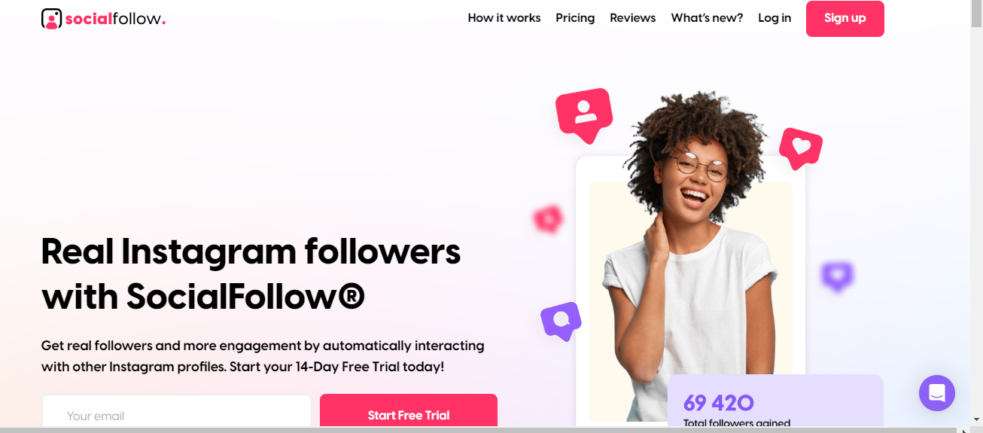The height and width of the screenshot is (433, 983).
Task: Click the Start Free Trial button
Action: coord(409,413)
